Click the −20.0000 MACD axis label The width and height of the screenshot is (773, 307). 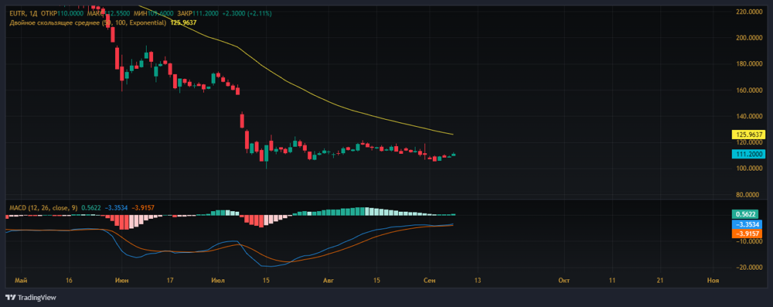pyautogui.click(x=749, y=268)
